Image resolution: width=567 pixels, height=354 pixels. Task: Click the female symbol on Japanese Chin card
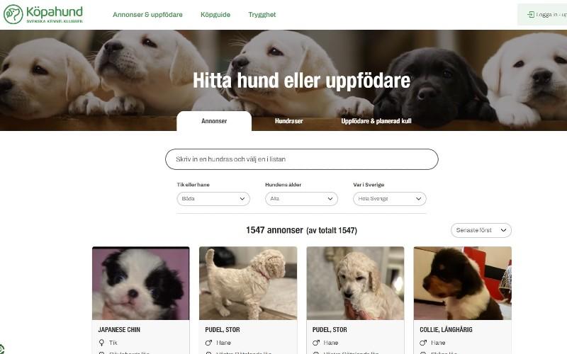tap(101, 343)
